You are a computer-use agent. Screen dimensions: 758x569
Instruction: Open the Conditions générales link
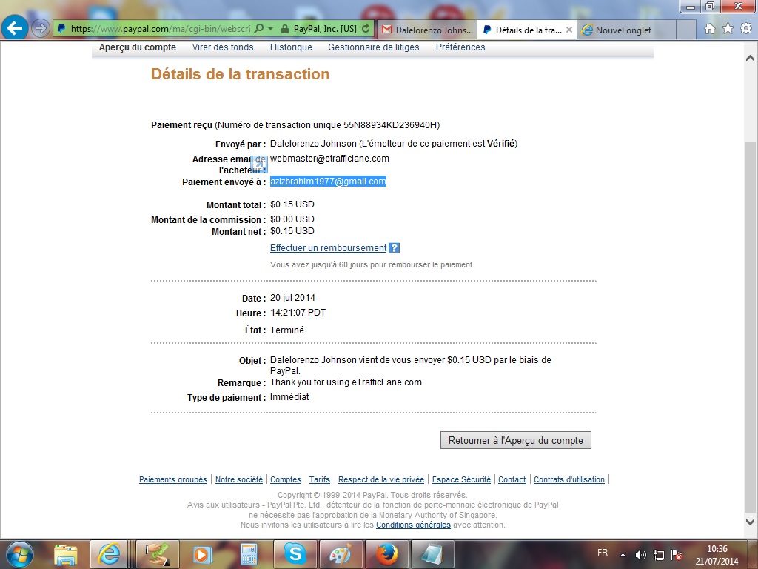tap(413, 525)
